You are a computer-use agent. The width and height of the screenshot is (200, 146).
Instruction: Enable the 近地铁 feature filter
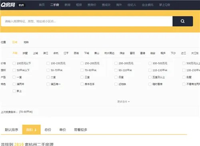point(116,84)
